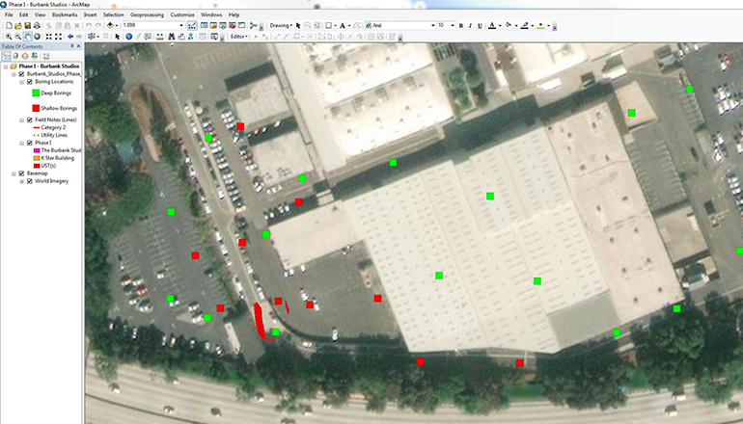Toggle Field Notes (Lines) layer checkbox
Viewport: 743px width, 424px height.
click(30, 119)
